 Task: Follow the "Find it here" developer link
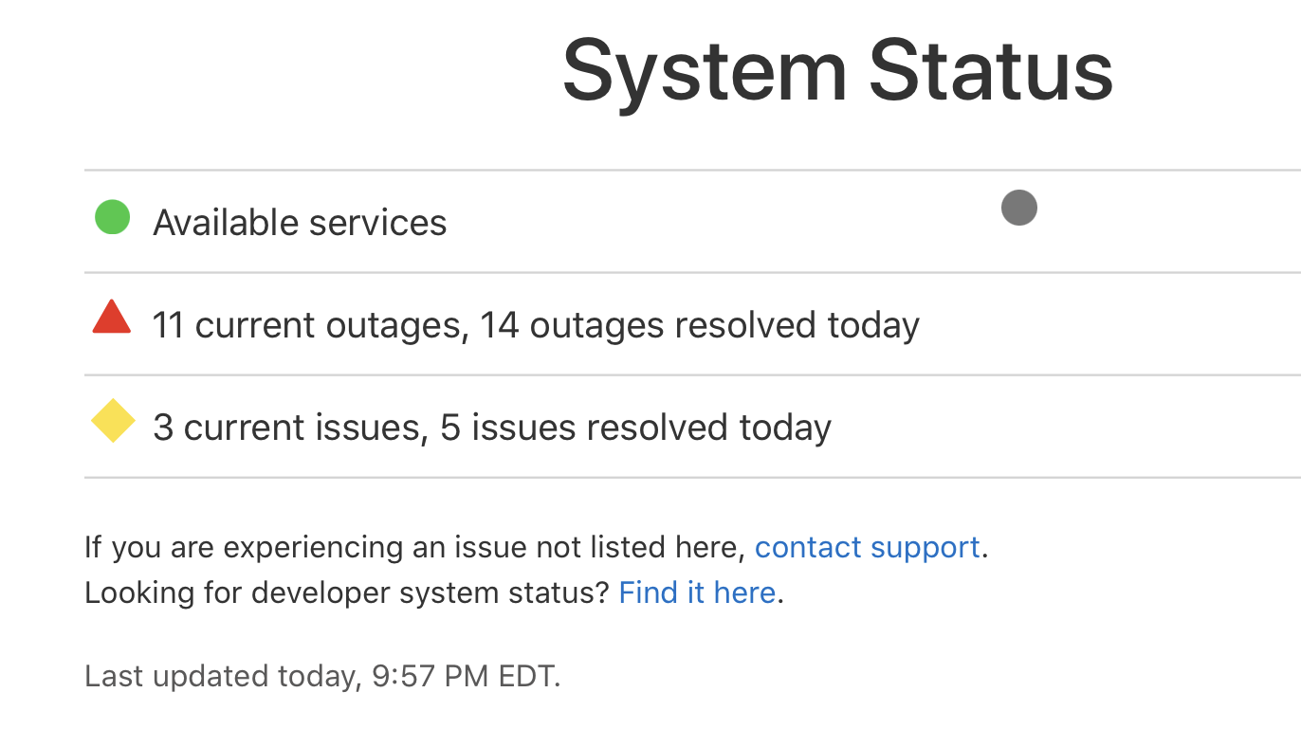pos(697,592)
